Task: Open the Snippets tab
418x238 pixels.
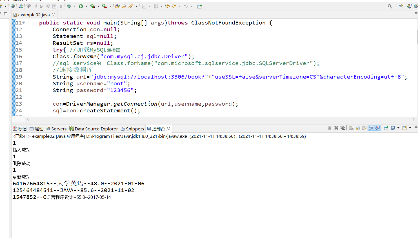Action: tap(132, 129)
